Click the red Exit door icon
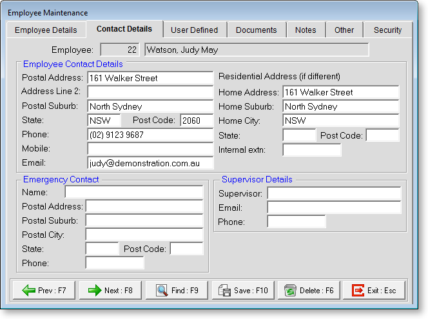The width and height of the screenshot is (428, 319). coord(358,291)
